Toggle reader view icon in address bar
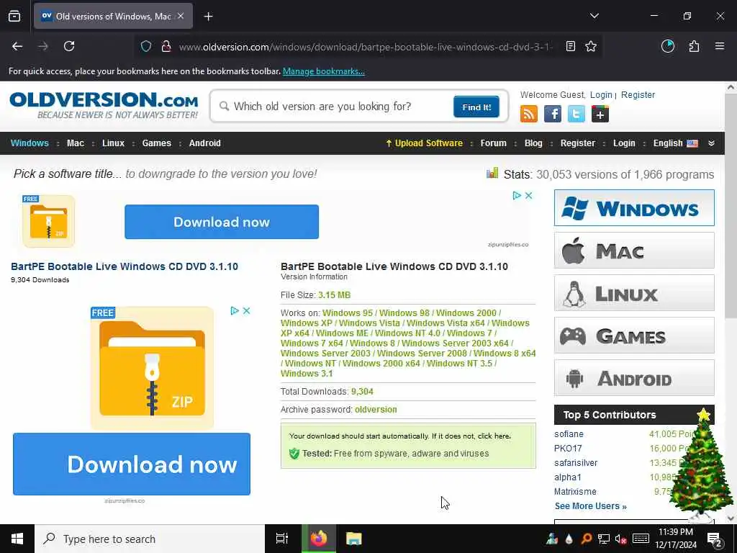 [570, 46]
